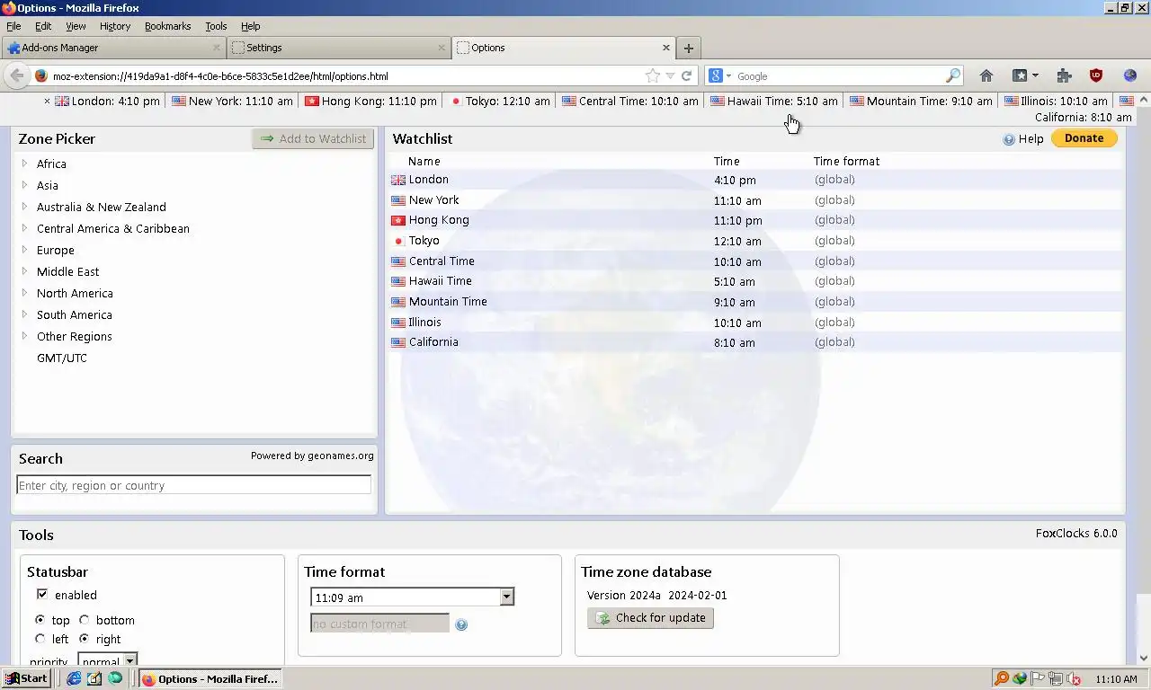Screen dimensions: 1151x690
Task: Click Check for update button
Action: (651, 618)
